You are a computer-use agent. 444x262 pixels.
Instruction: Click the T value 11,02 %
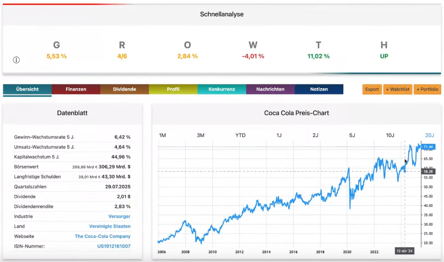click(x=318, y=56)
